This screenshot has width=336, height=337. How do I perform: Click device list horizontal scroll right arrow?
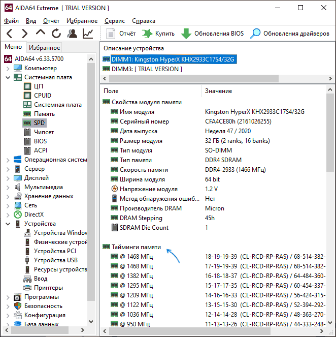pyautogui.click(x=330, y=78)
